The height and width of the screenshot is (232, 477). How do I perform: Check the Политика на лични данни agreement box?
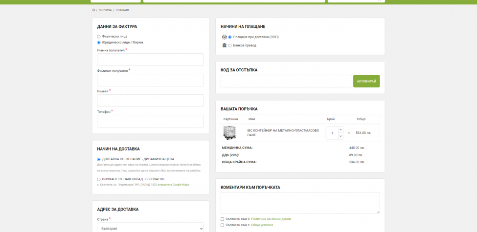click(223, 219)
